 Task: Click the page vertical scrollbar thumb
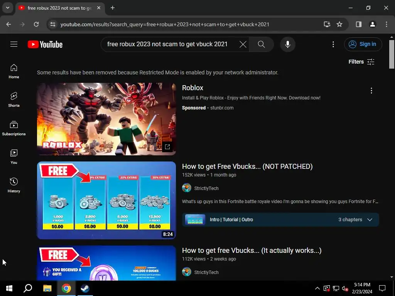tap(392, 54)
